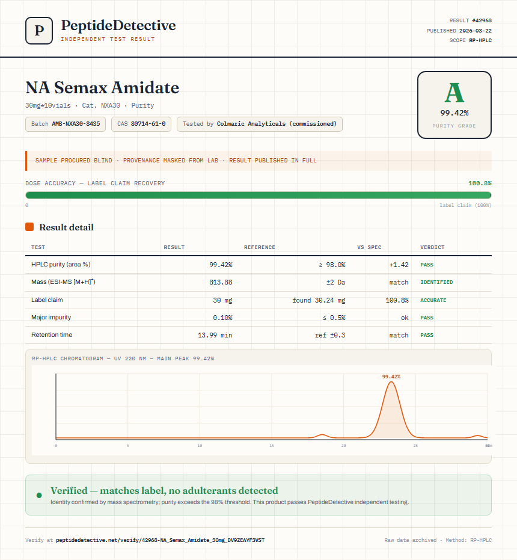Click the 0.10% major impurity result
The height and width of the screenshot is (560, 517).
222,318
